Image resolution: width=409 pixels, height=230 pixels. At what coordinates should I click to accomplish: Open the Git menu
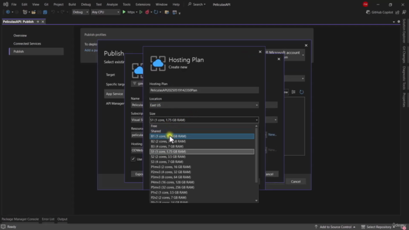46,4
